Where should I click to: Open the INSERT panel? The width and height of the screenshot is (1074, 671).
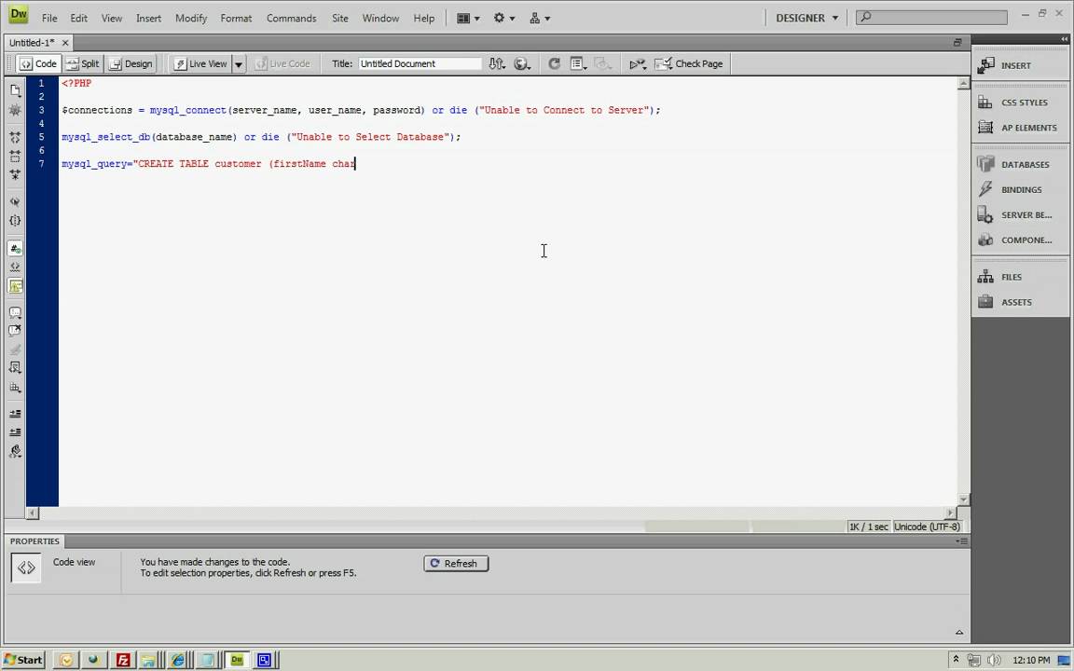1020,65
